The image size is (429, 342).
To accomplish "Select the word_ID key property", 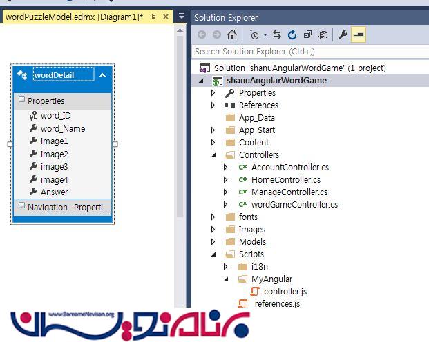I will 55,116.
